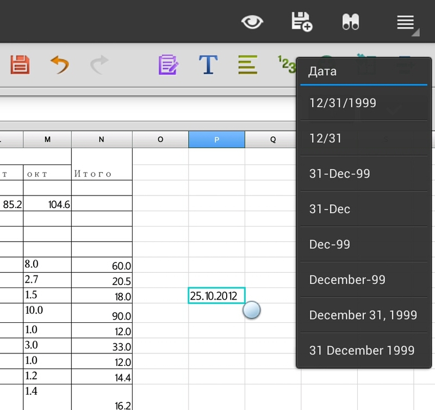The image size is (435, 410).
Task: Select the cell with value 20.5
Action: (x=102, y=280)
